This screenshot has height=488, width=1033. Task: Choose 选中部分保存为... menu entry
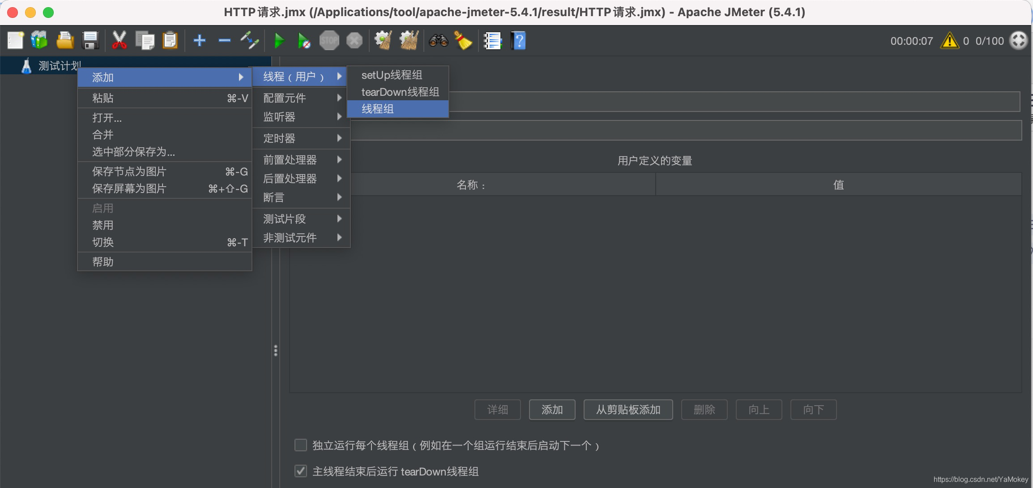point(164,152)
